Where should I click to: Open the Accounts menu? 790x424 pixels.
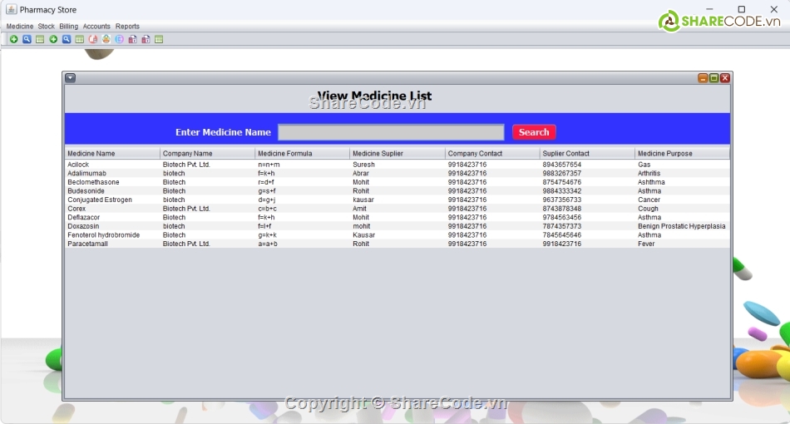[x=96, y=27]
